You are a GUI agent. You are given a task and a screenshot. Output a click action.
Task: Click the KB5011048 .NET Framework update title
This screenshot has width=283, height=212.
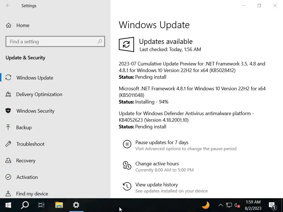tap(192, 92)
